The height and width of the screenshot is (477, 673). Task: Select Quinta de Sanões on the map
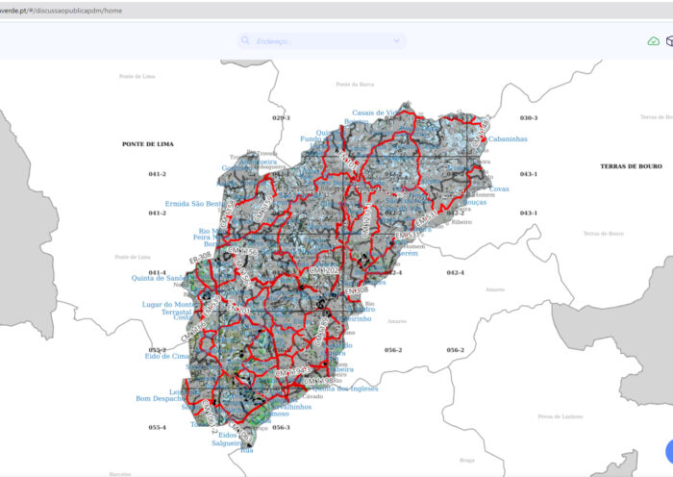[x=159, y=278]
